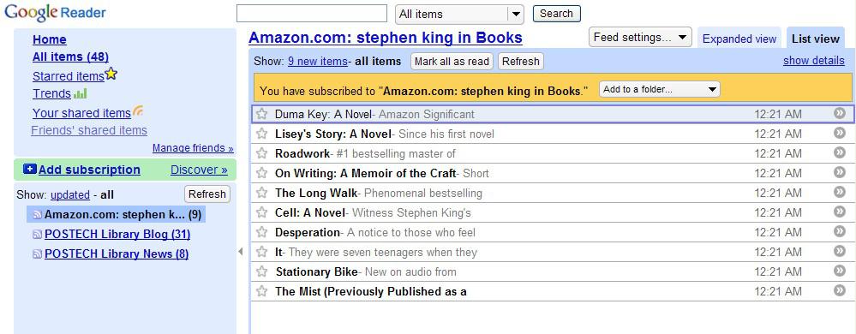Toggle star on Stationary Bike item
Viewport: 856px width, 334px height.
coord(262,271)
